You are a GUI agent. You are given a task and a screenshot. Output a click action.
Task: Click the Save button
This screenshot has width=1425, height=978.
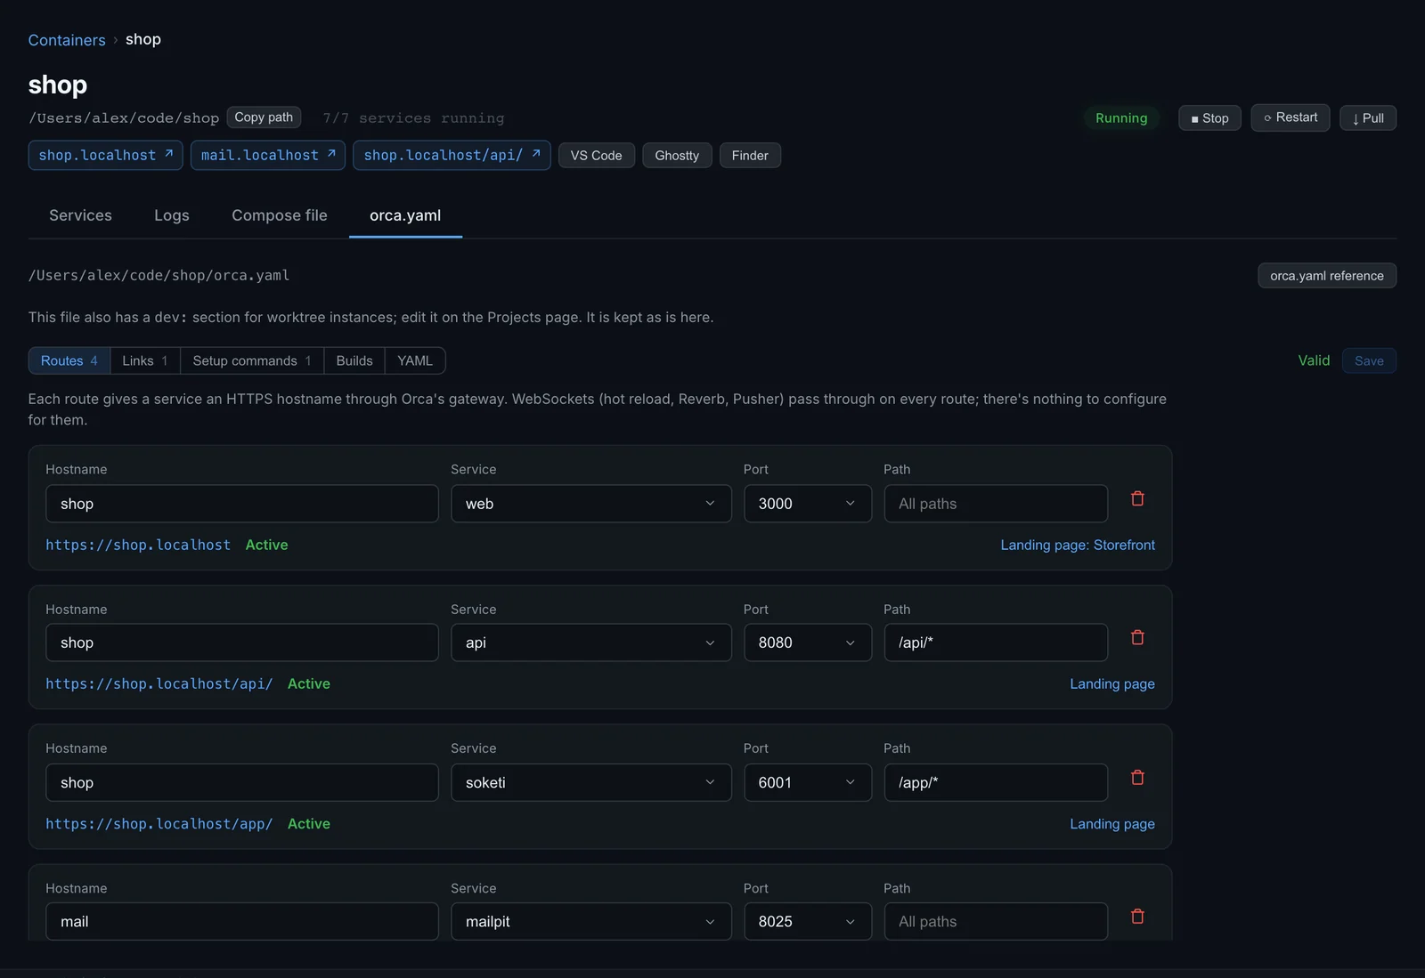click(1369, 360)
